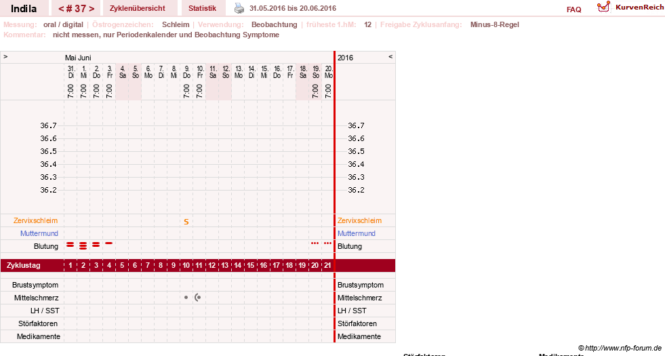Click the Indila profile name tab
The width and height of the screenshot is (665, 356).
pos(24,9)
